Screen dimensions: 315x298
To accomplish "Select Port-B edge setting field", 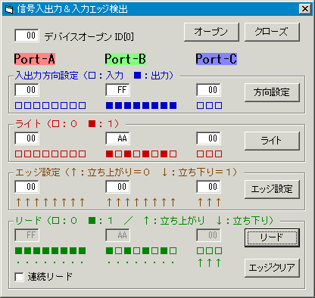I will [117, 187].
